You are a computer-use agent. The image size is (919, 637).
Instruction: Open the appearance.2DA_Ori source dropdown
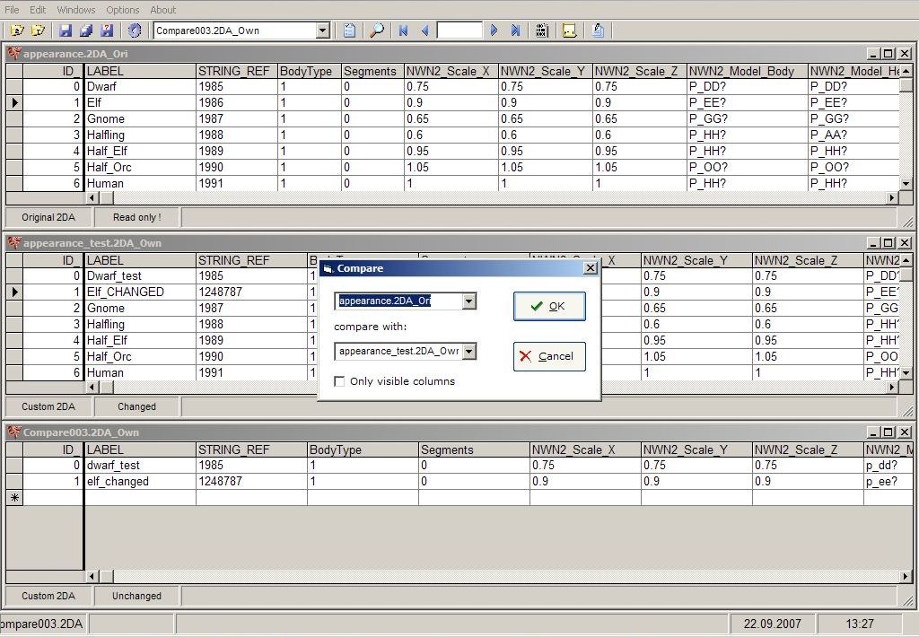click(468, 301)
